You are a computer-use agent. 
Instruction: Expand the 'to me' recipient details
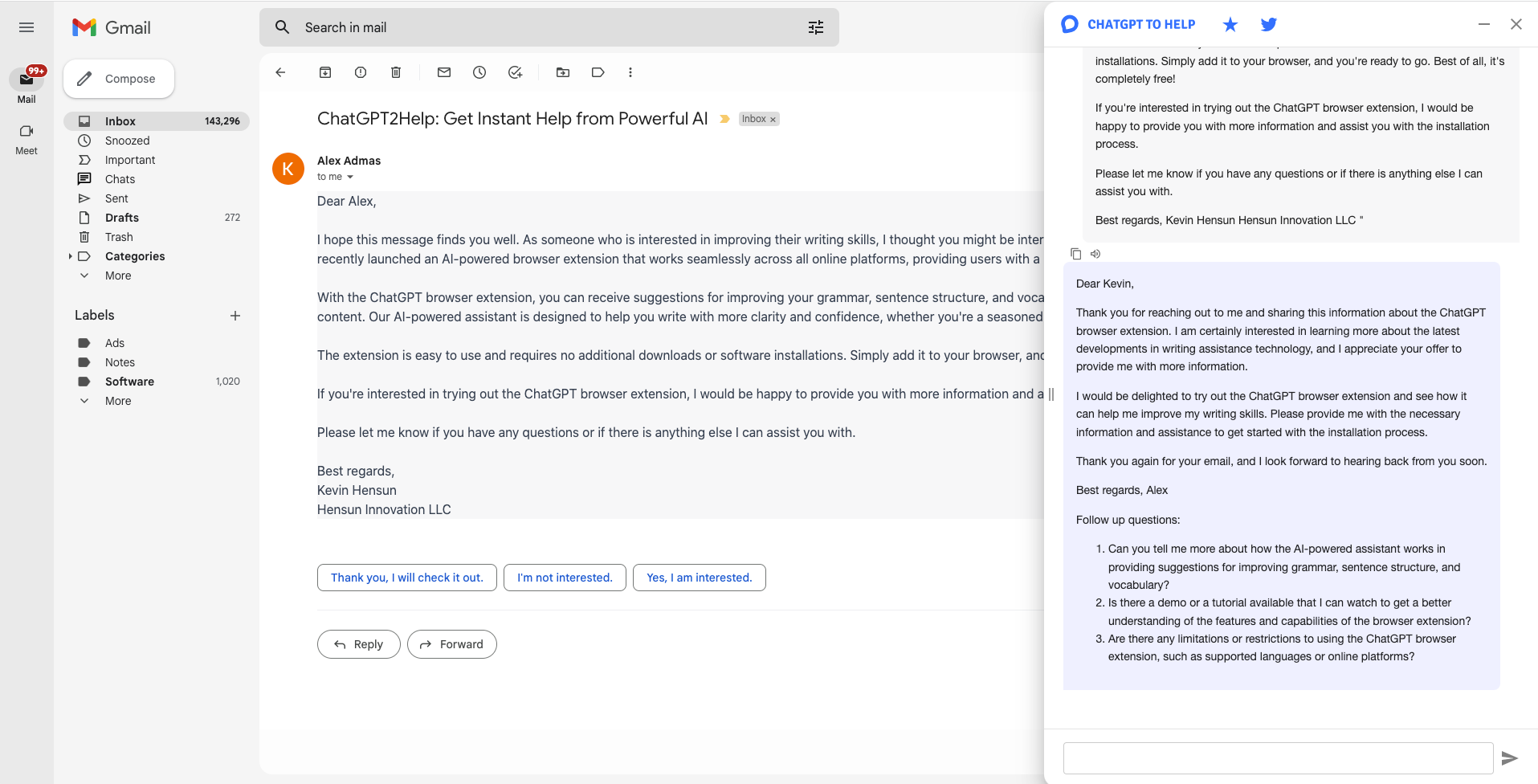tap(350, 177)
